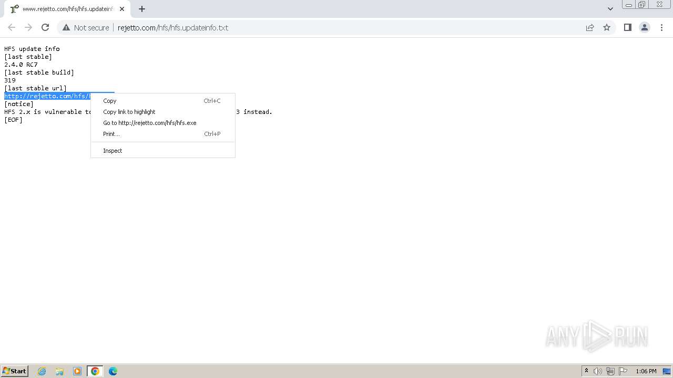
Task: Open the network tray icon
Action: tap(610, 371)
